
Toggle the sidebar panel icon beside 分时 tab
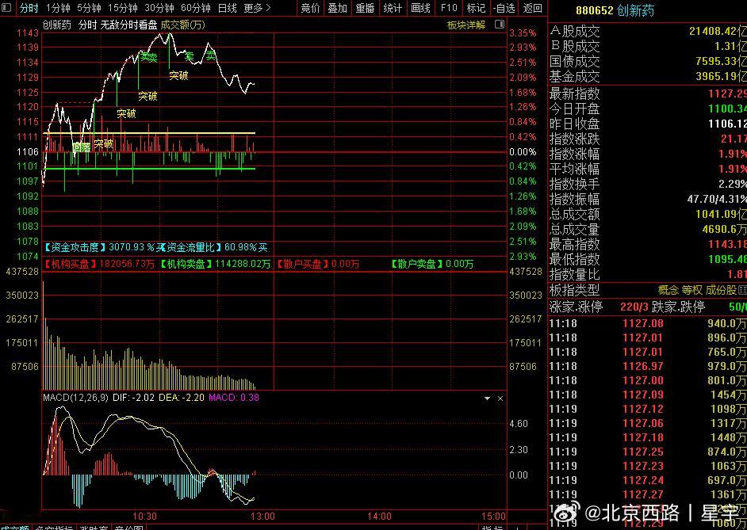pos(7,8)
